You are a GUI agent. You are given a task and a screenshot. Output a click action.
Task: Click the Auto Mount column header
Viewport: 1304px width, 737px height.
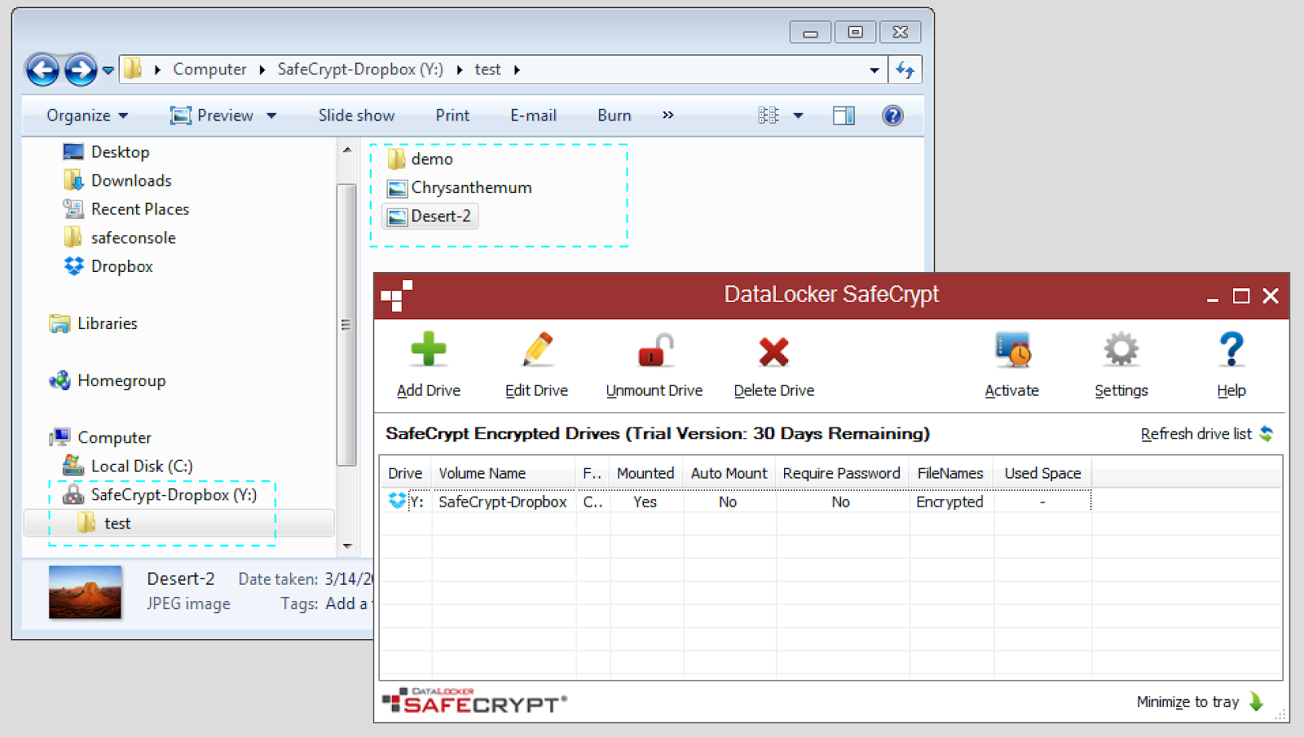click(729, 473)
